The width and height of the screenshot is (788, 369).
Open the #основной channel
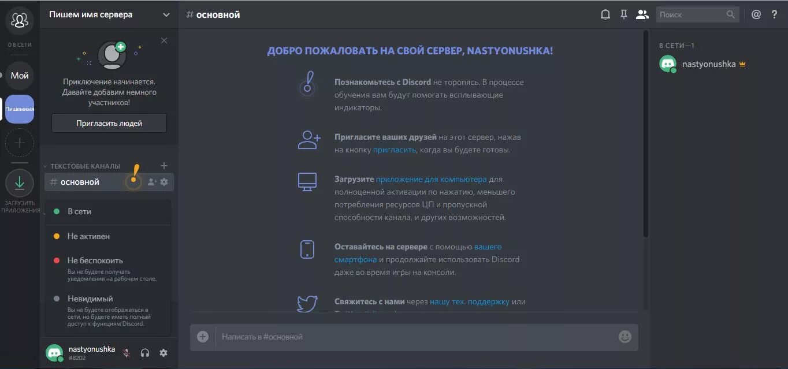109,182
